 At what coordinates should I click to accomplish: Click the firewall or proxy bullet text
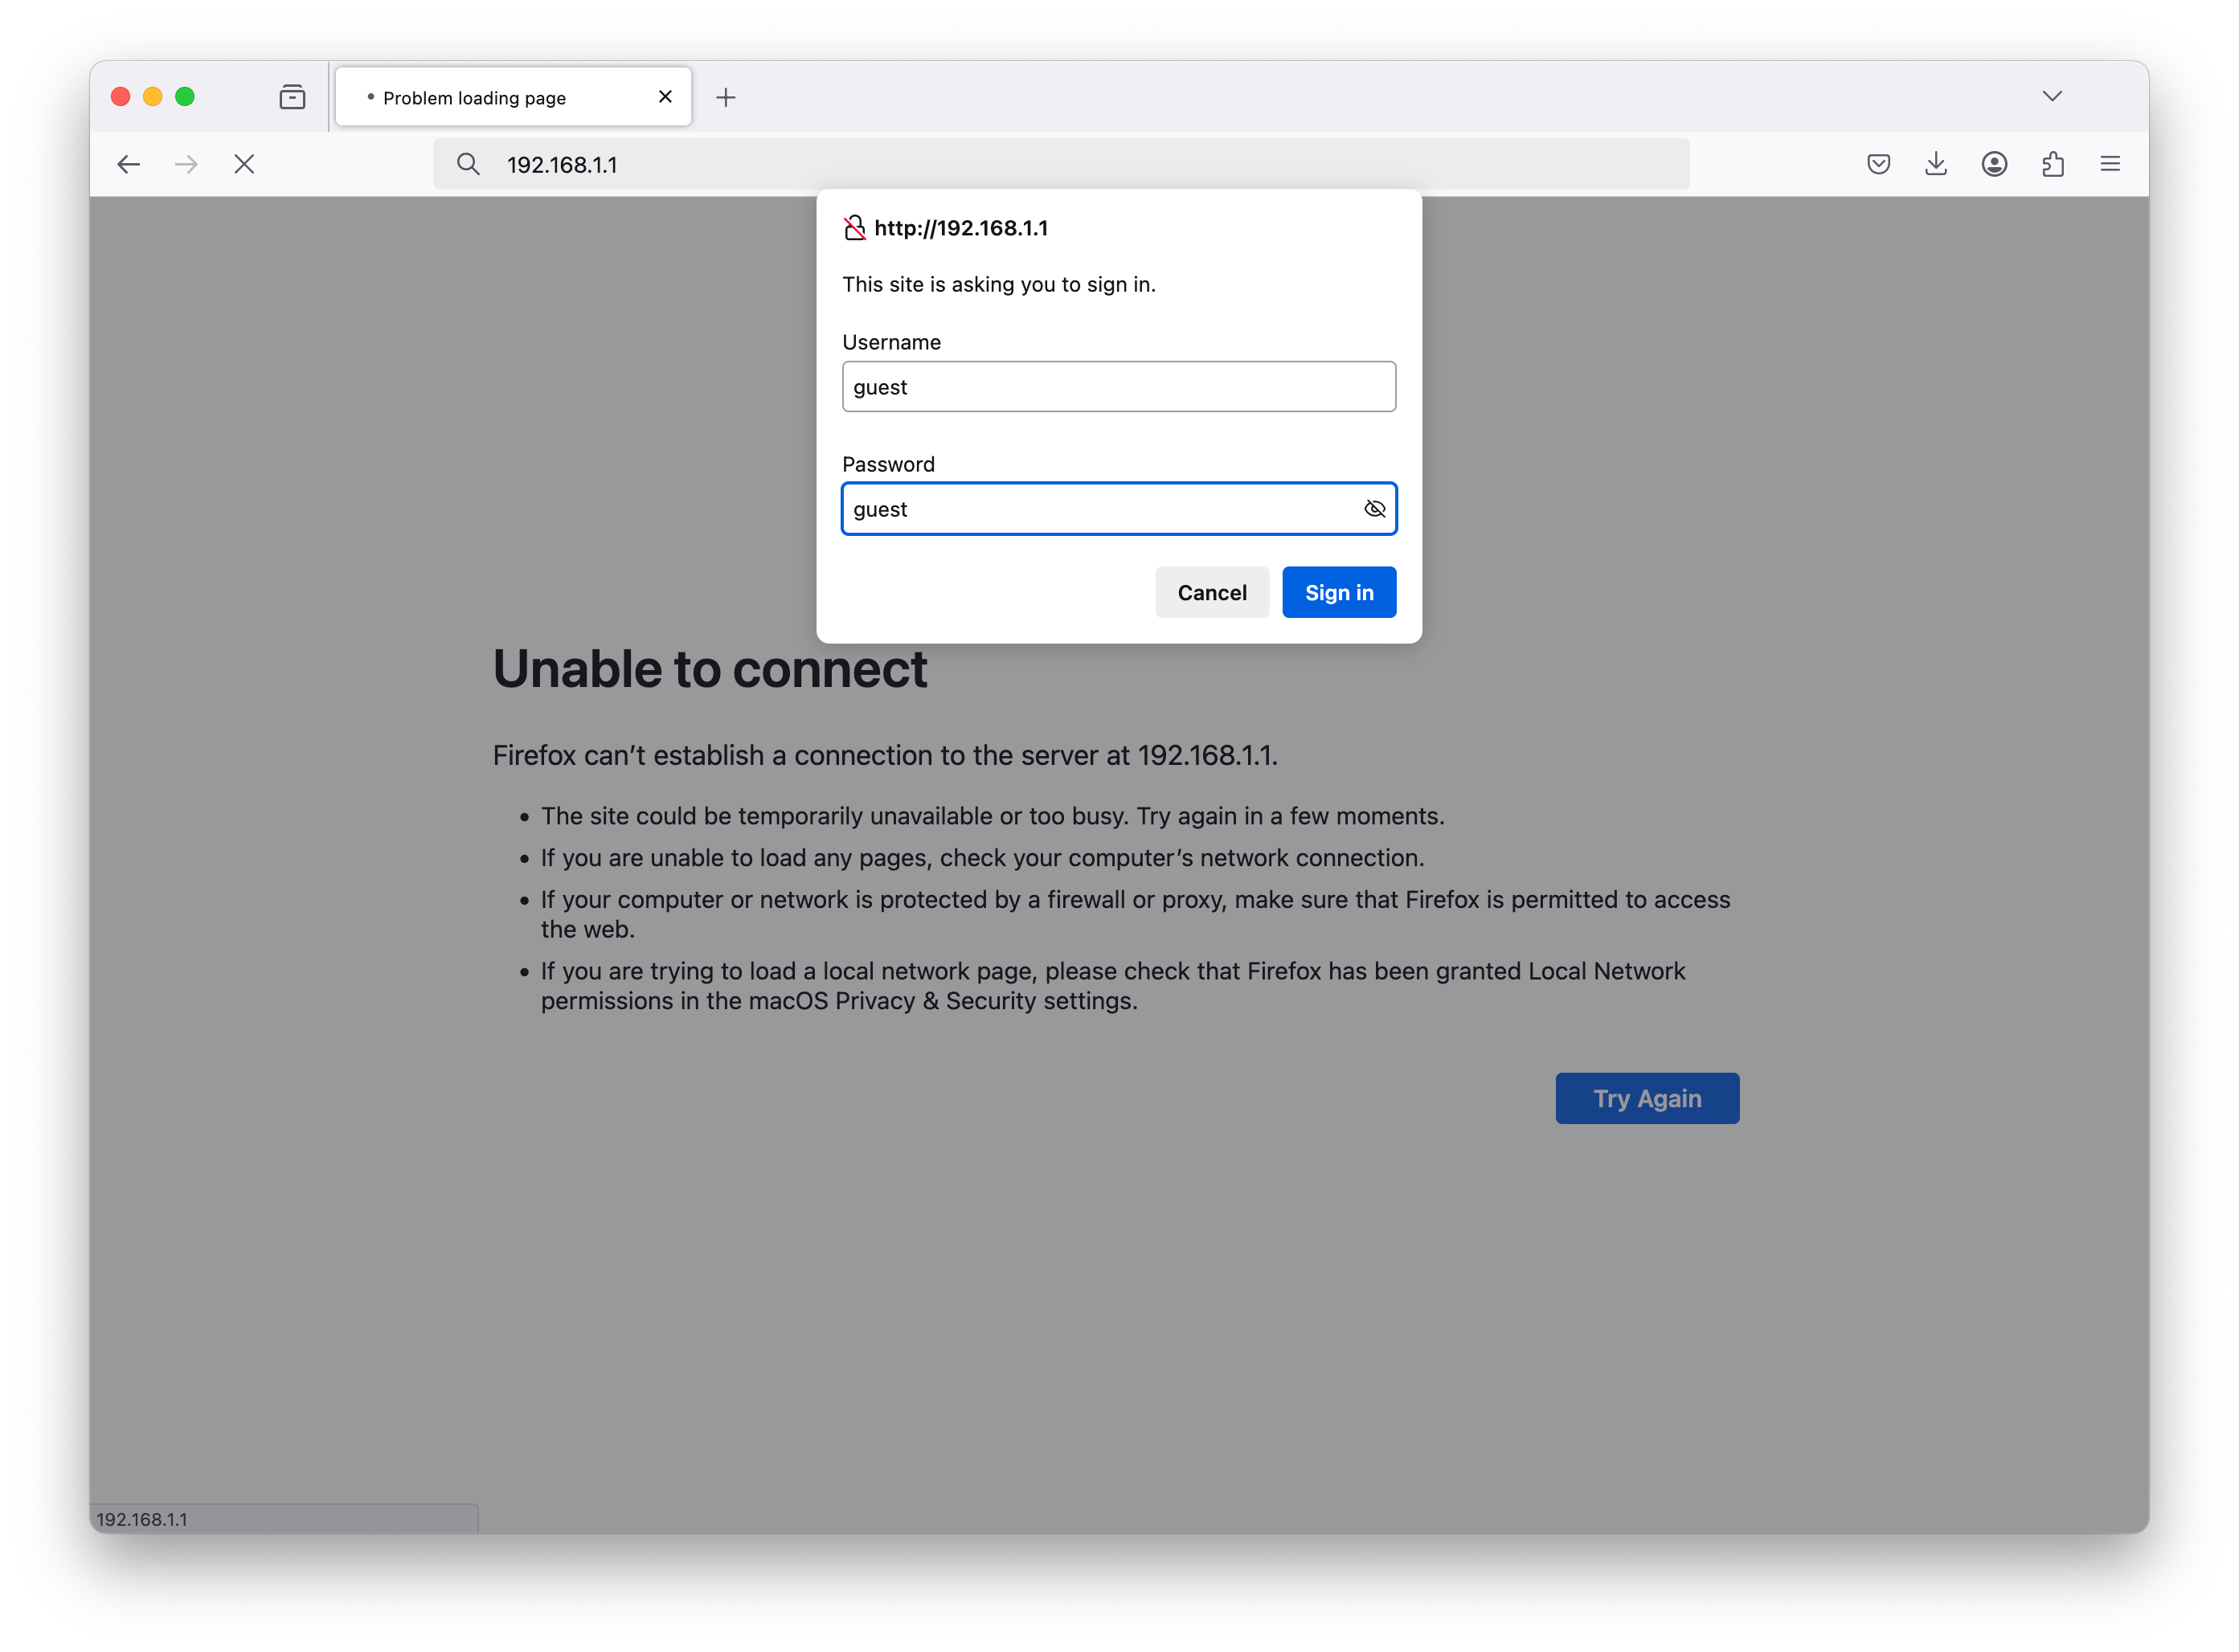[x=1135, y=914]
